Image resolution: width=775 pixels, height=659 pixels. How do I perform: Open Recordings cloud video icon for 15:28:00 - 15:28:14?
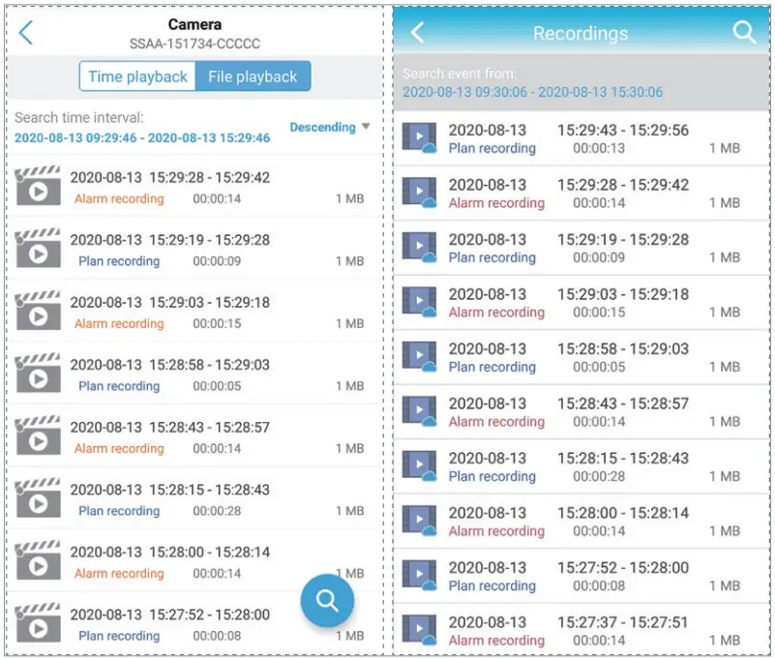tap(419, 521)
